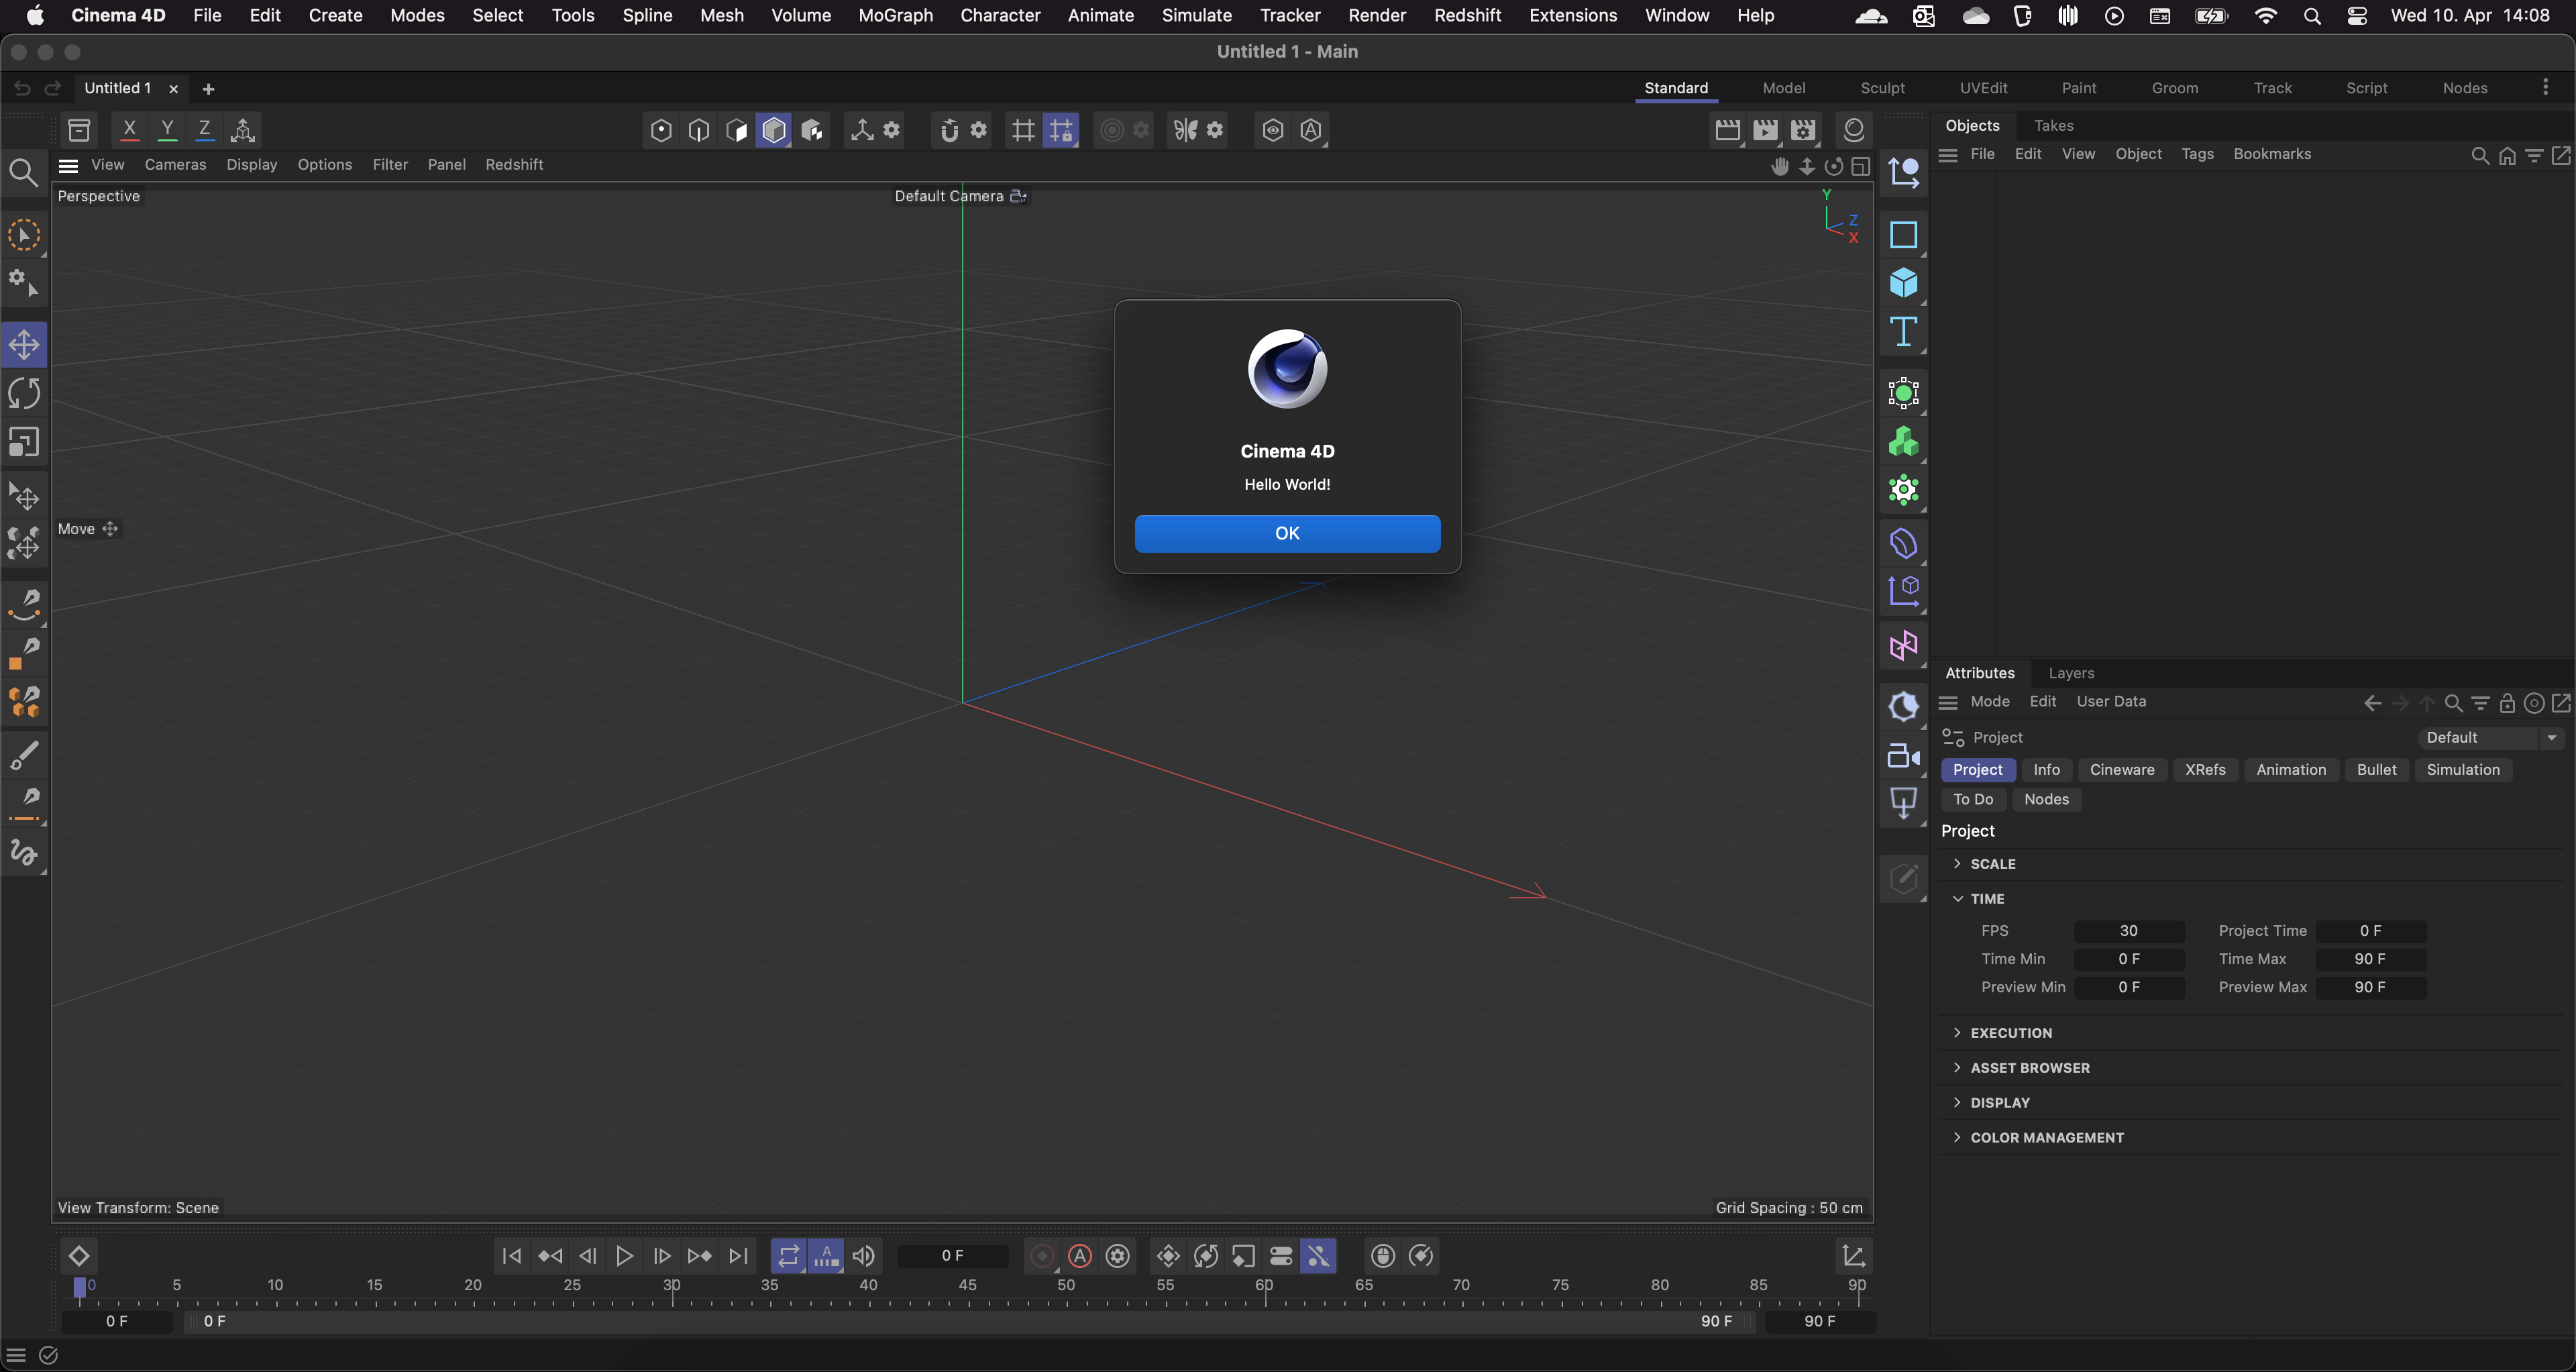Select the Rotate tool in left toolbar
This screenshot has height=1372, width=2576.
coord(24,393)
